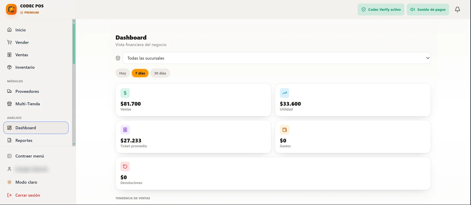Click the sidebar scrollbar down arrow
This screenshot has width=471, height=205.
click(74, 144)
